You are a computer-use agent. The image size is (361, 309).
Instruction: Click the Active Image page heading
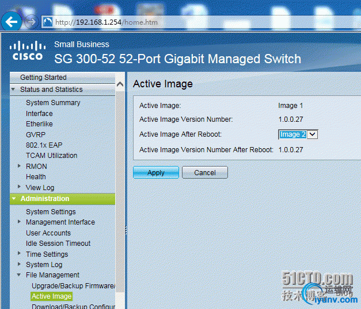coord(163,84)
